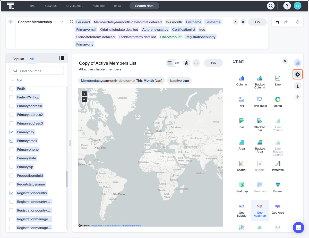Select the Stacked Bar chart type
The image size is (309, 238).
(x=260, y=125)
